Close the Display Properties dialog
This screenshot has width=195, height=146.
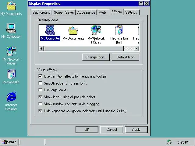(147, 3)
